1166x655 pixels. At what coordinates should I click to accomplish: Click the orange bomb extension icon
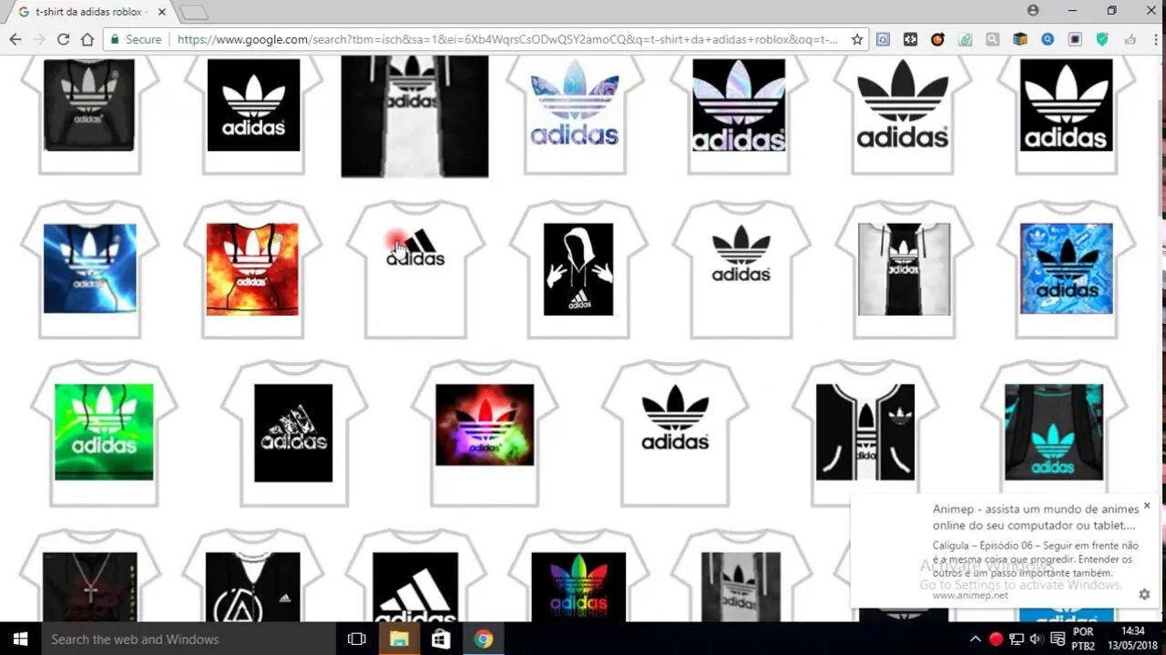point(937,39)
